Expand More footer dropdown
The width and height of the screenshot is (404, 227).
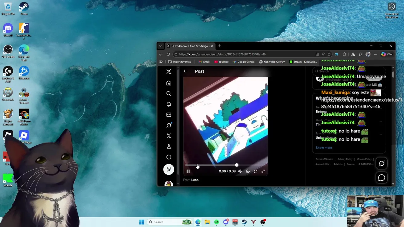(351, 164)
